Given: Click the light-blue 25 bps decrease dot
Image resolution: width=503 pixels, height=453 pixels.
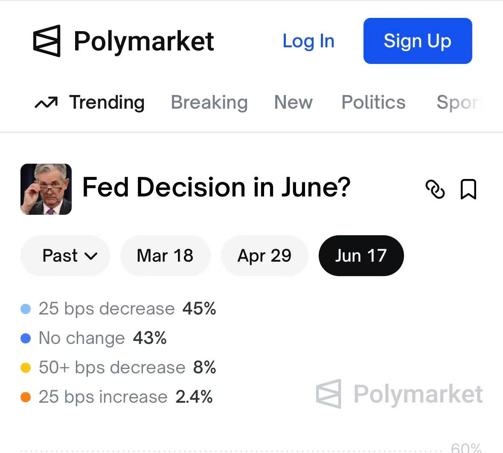Looking at the screenshot, I should pos(26,309).
